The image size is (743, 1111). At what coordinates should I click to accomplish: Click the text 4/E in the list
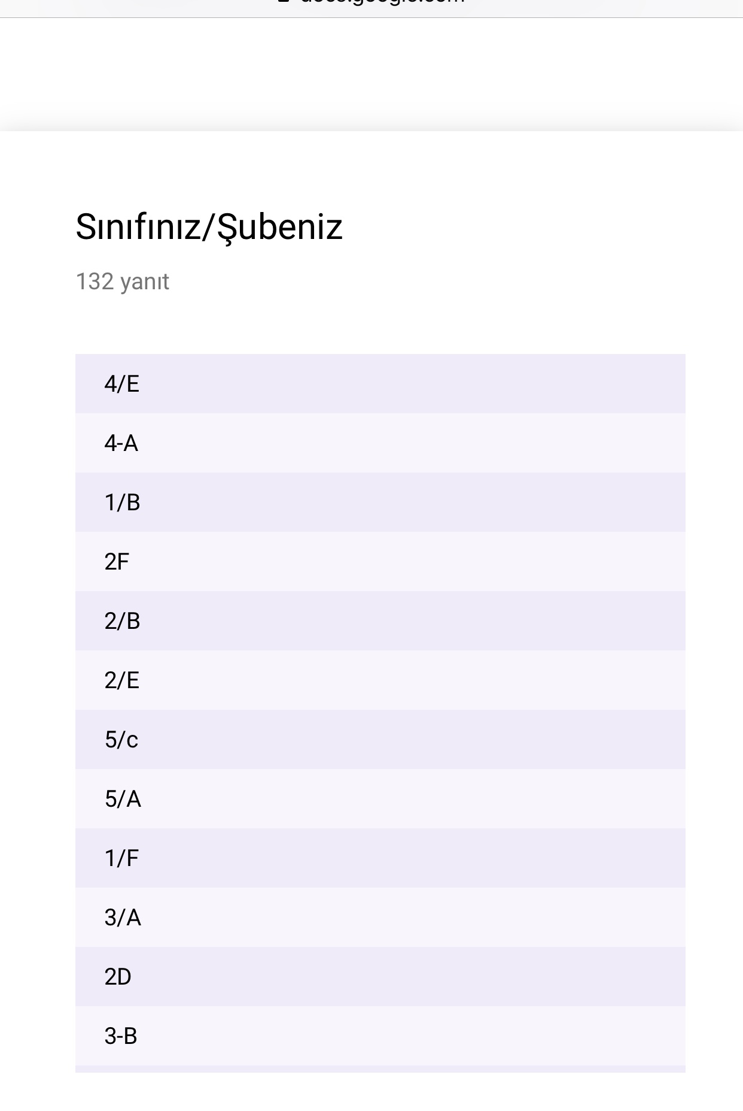(x=121, y=383)
